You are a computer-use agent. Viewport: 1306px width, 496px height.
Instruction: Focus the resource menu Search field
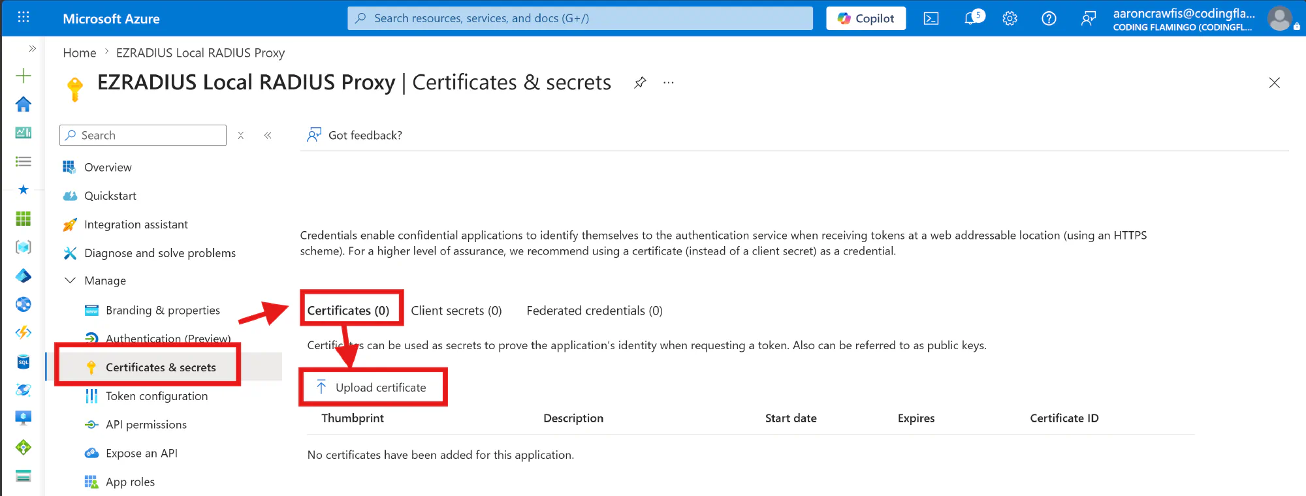point(143,135)
